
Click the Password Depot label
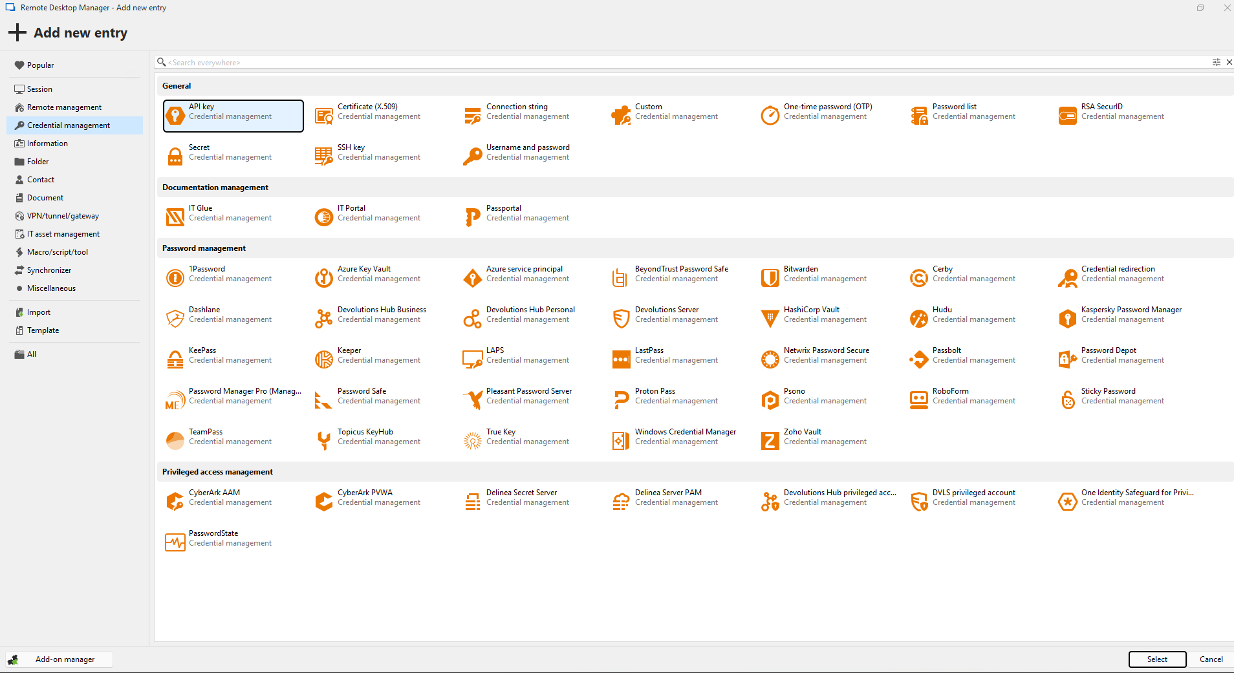coord(1109,350)
